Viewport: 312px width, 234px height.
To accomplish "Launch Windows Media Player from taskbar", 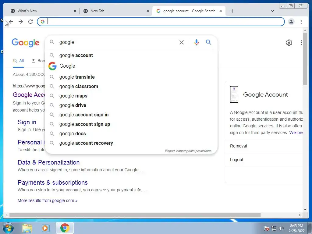I will (46, 228).
